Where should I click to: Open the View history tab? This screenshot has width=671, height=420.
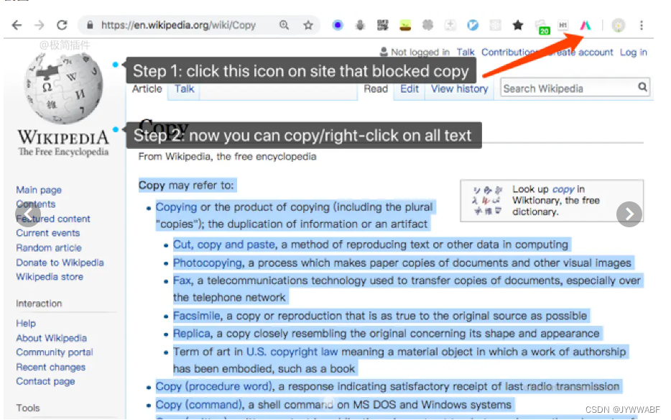[x=460, y=88]
